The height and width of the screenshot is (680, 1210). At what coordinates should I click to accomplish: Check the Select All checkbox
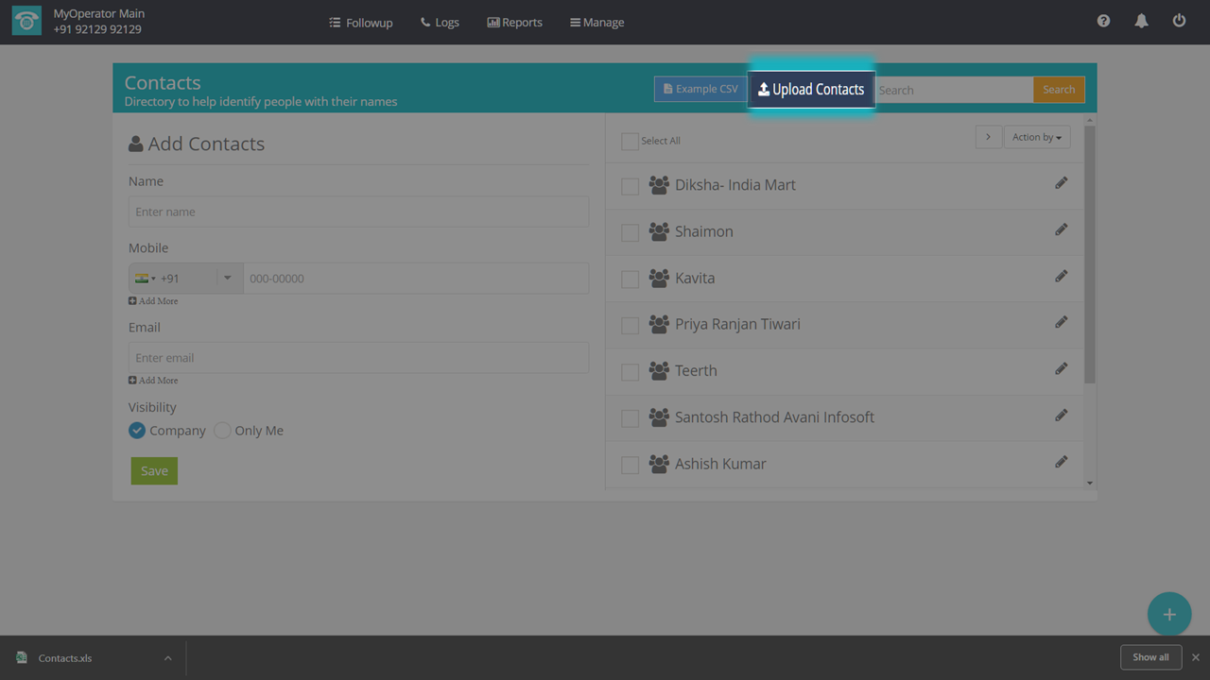click(630, 142)
